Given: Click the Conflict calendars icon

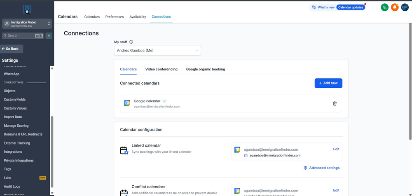Looking at the screenshot, I should pyautogui.click(x=124, y=193).
